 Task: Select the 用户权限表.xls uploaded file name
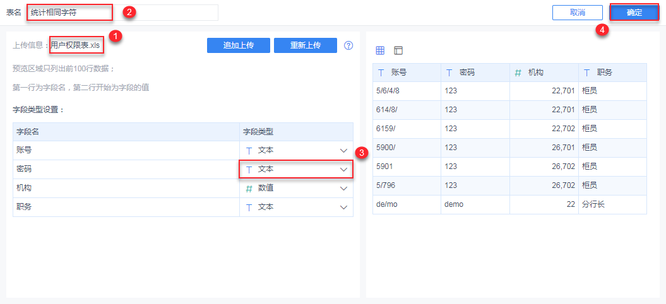click(x=76, y=45)
